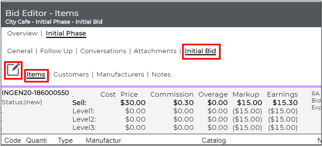Image resolution: width=322 pixels, height=147 pixels.
Task: Click the Sell price $30.00 value
Action: 133,102
